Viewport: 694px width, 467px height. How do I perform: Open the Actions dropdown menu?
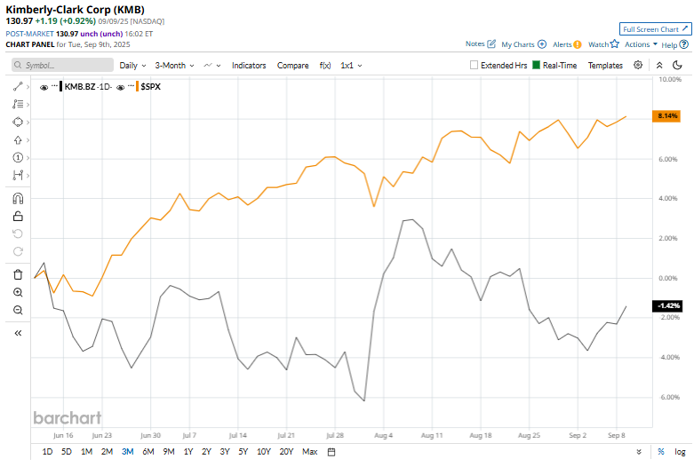(641, 44)
